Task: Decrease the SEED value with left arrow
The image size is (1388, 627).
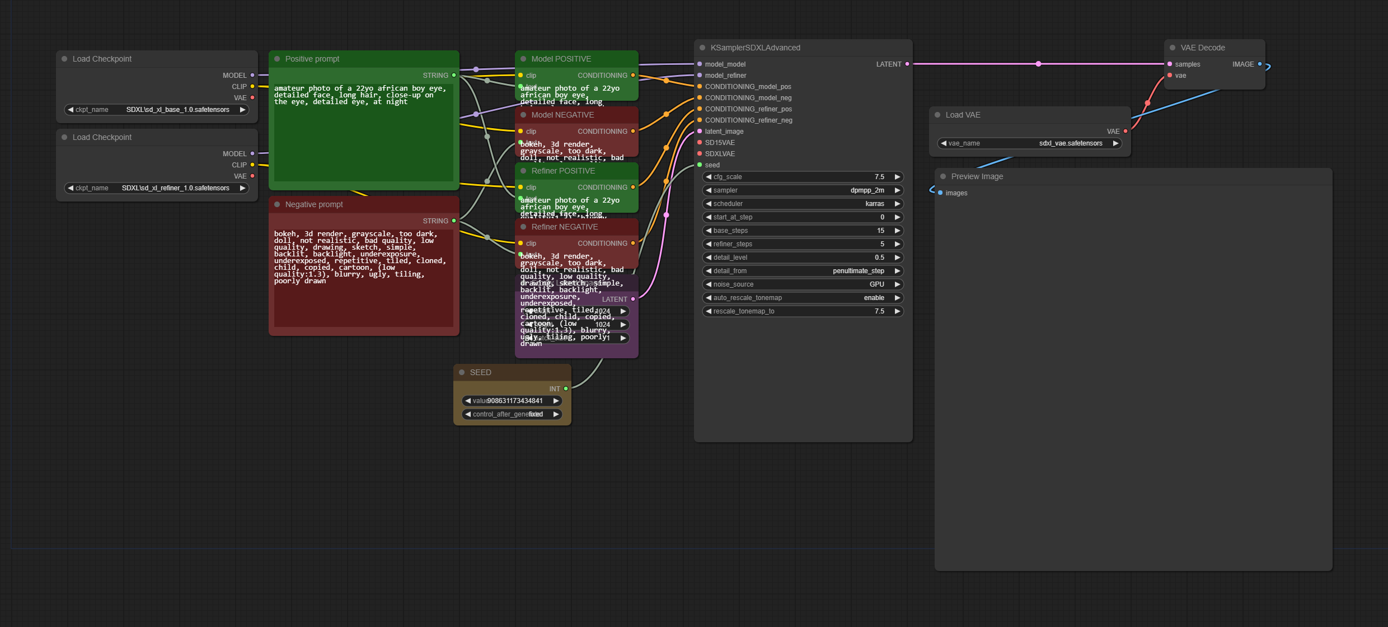Action: [468, 401]
